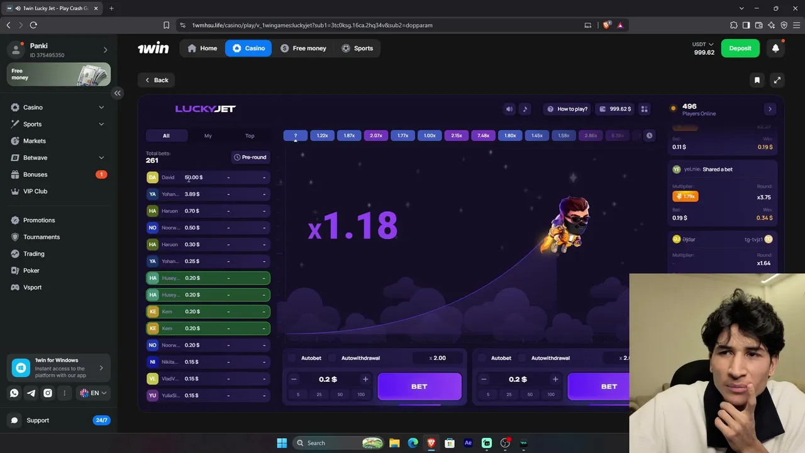
Task: Open the EN language selector
Action: [x=93, y=393]
